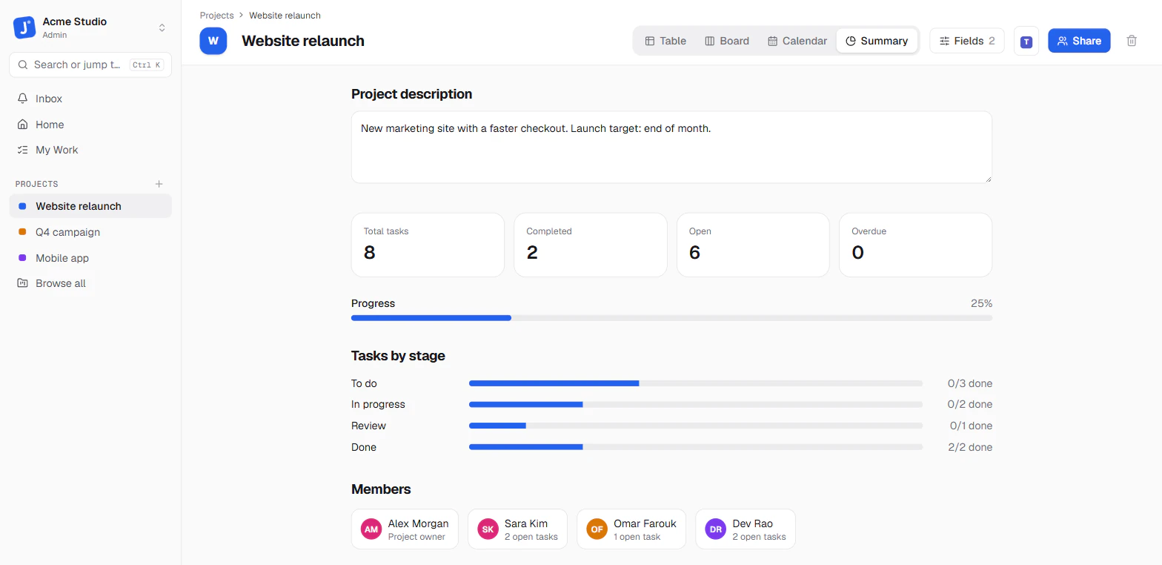Image resolution: width=1162 pixels, height=565 pixels.
Task: Select the Website relaunch project in sidebar
Action: 90,206
